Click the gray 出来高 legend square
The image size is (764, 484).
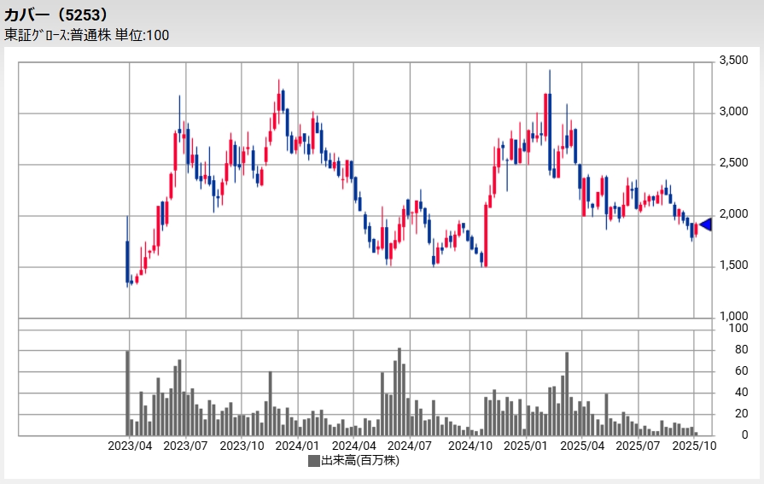[313, 461]
